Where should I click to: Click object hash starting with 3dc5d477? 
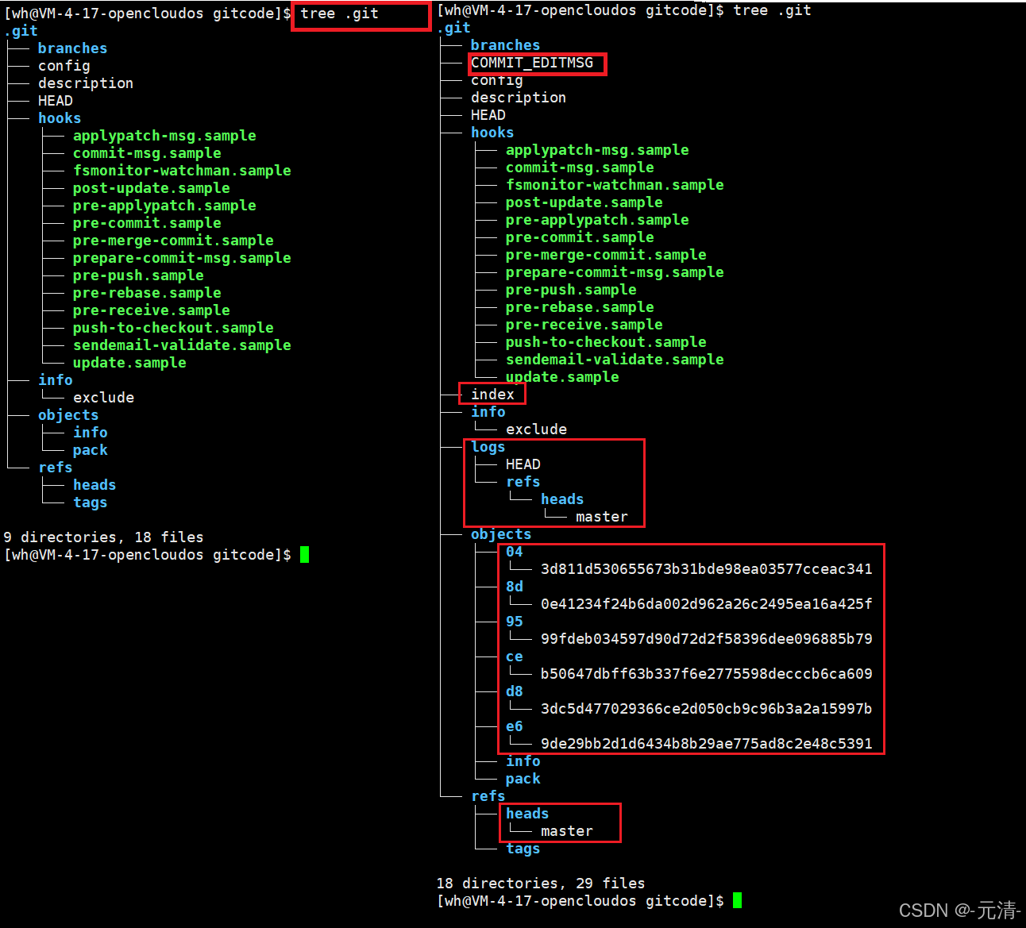706,709
